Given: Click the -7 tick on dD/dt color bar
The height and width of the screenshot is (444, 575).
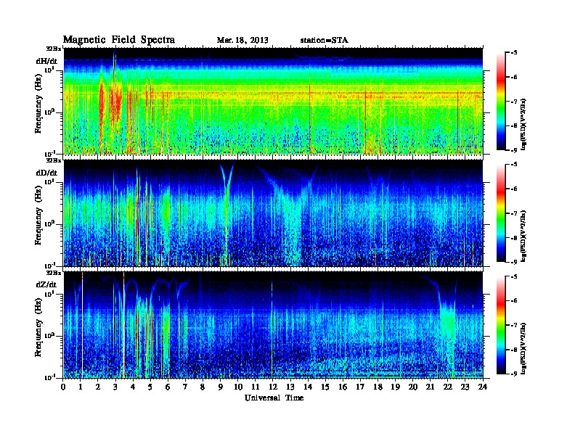Looking at the screenshot, I should (x=514, y=213).
